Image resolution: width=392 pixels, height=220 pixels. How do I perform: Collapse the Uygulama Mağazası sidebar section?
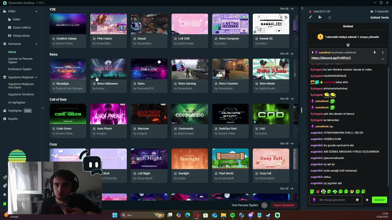36,77
